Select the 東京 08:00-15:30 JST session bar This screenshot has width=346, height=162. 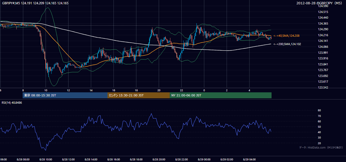(x=65, y=95)
